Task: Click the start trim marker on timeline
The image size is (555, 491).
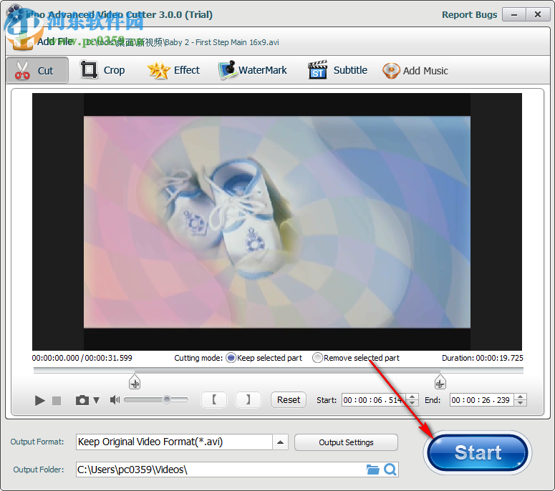Action: coord(135,382)
